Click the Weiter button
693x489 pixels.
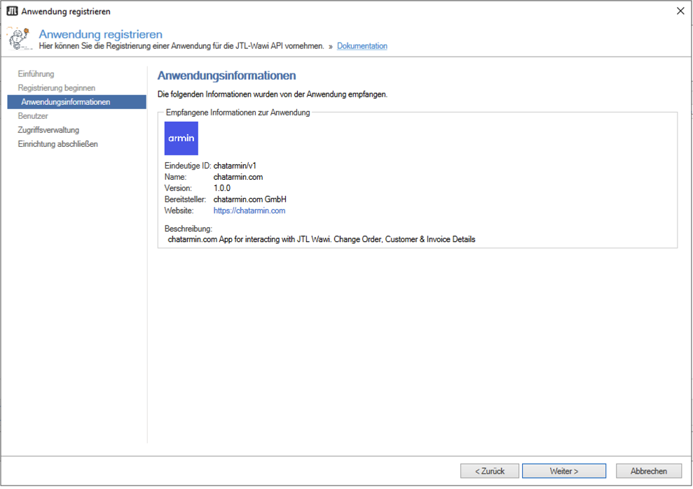(563, 471)
